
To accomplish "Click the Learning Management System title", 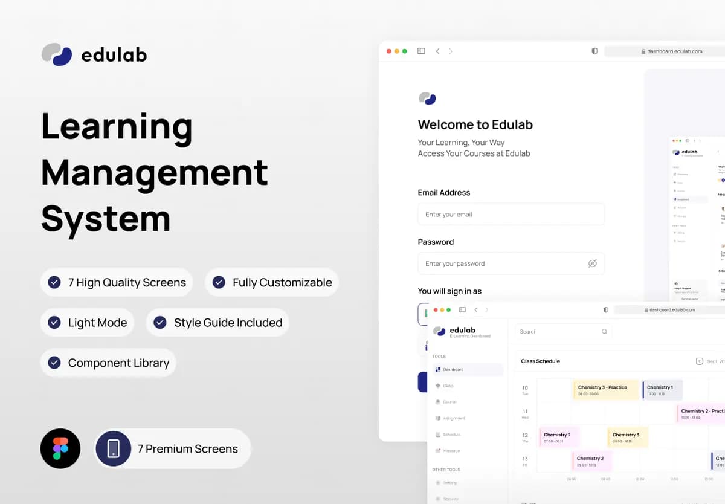I will pos(155,173).
